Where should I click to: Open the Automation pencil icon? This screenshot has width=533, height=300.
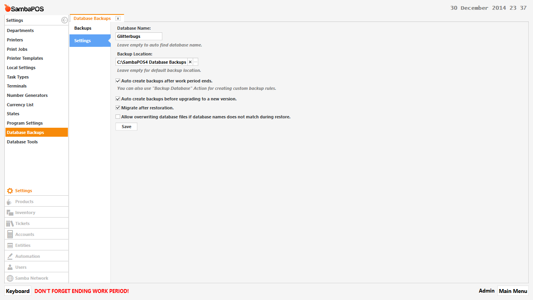click(10, 256)
